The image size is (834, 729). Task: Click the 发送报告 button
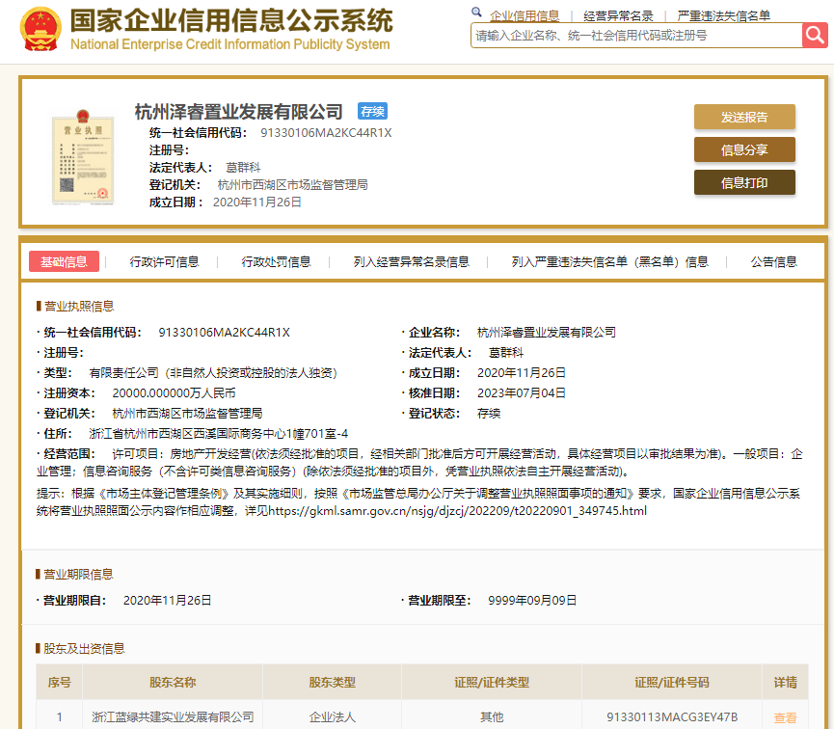coord(743,116)
